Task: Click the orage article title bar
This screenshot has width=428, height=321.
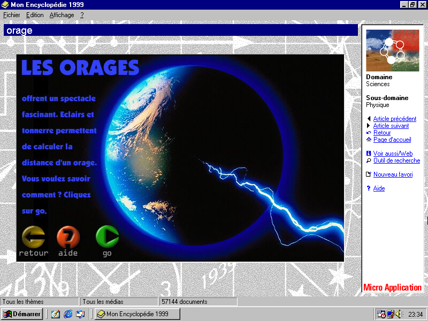Action: pyautogui.click(x=181, y=30)
